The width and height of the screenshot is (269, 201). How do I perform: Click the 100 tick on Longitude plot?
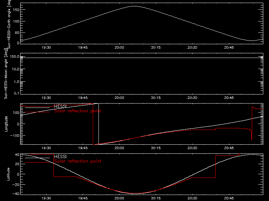(x=16, y=113)
